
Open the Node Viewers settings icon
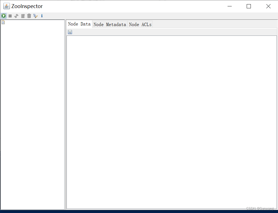35,16
